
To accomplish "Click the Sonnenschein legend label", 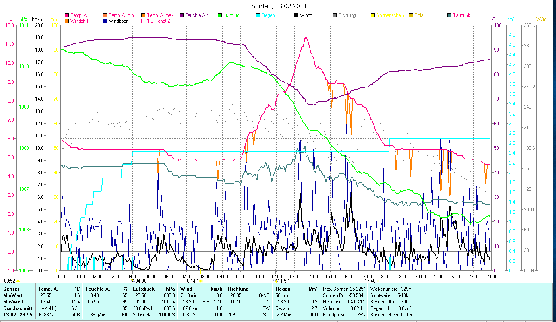I will tap(390, 15).
